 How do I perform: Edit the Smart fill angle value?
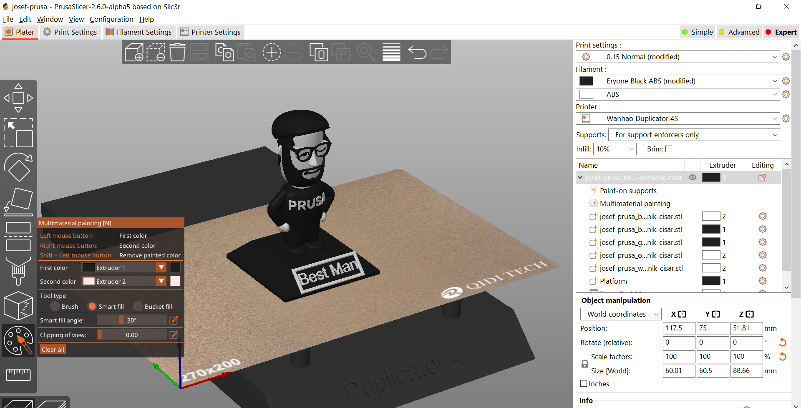point(174,320)
